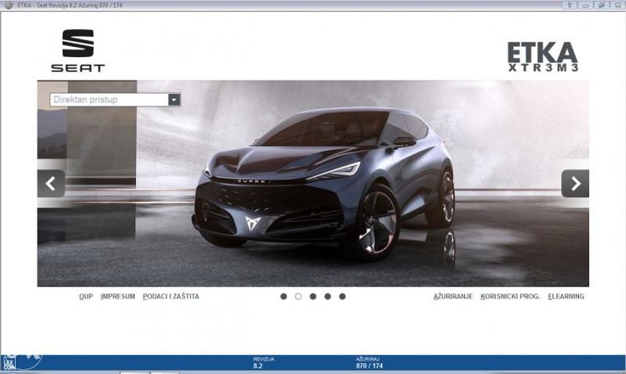Image resolution: width=626 pixels, height=374 pixels.
Task: Minimize the ETKA window
Action: click(x=585, y=5)
